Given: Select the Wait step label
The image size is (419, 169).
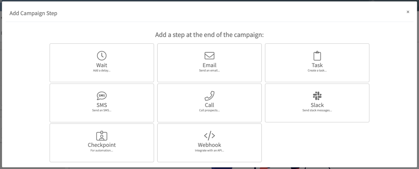Looking at the screenshot, I should pyautogui.click(x=101, y=65).
